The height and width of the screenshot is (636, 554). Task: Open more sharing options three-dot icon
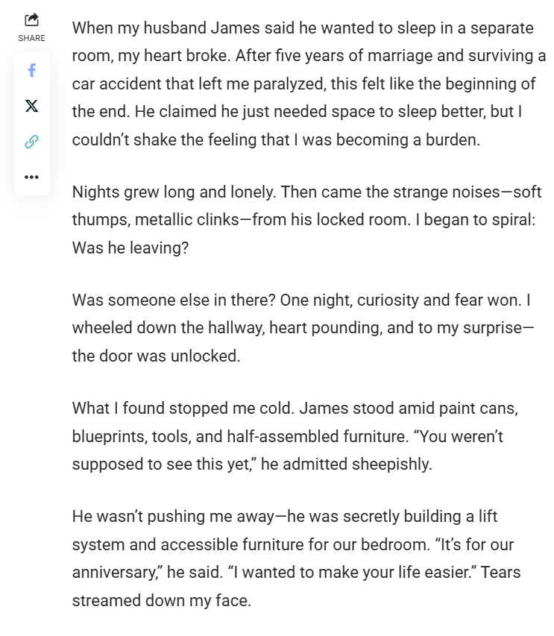(31, 177)
